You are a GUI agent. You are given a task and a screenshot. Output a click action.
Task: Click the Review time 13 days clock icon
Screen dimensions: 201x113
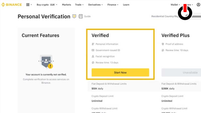pos(93,63)
